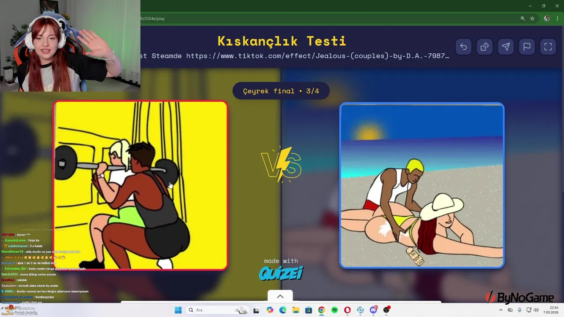Viewport: 564px width, 317px height.
Task: Choose the right beach image
Action: point(422,185)
